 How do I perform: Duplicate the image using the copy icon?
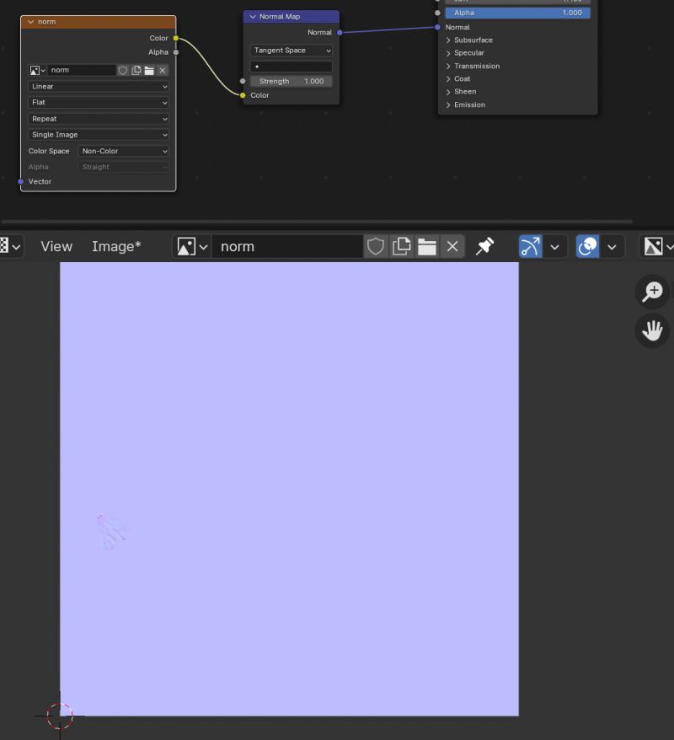pos(402,246)
